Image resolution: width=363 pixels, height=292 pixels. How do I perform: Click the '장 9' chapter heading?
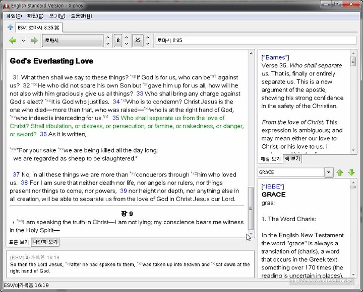tap(127, 214)
